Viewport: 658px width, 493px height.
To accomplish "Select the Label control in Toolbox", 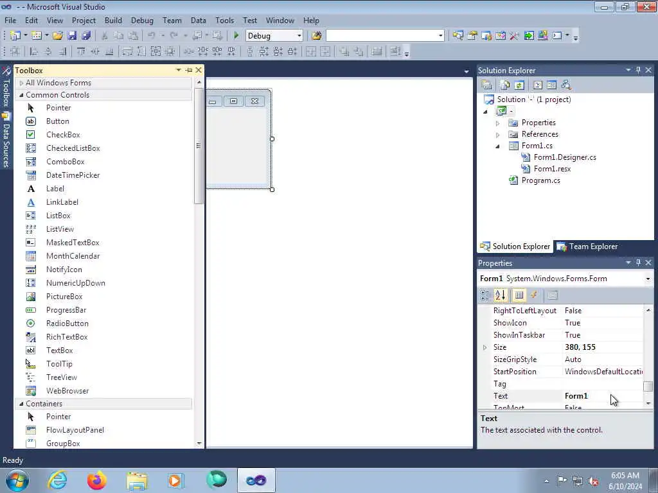I will click(x=55, y=189).
